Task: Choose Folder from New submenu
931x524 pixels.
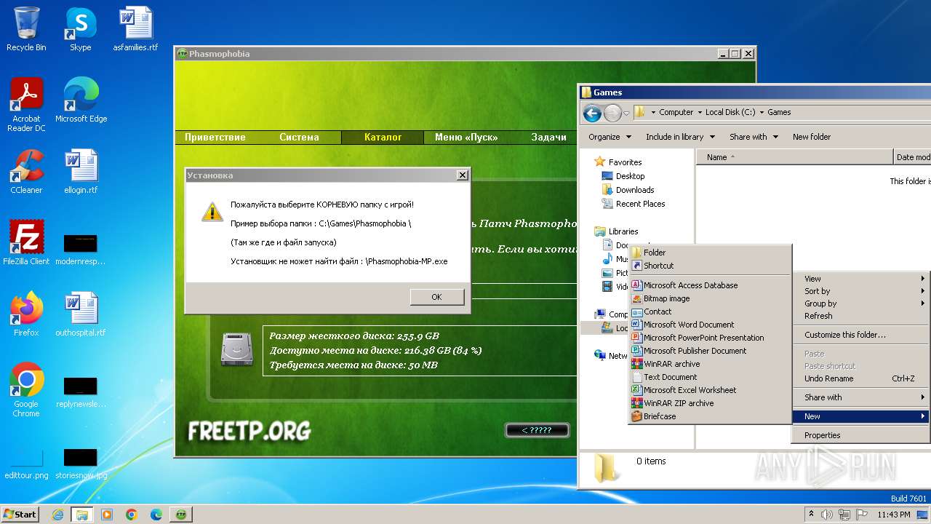Action: tap(710, 253)
